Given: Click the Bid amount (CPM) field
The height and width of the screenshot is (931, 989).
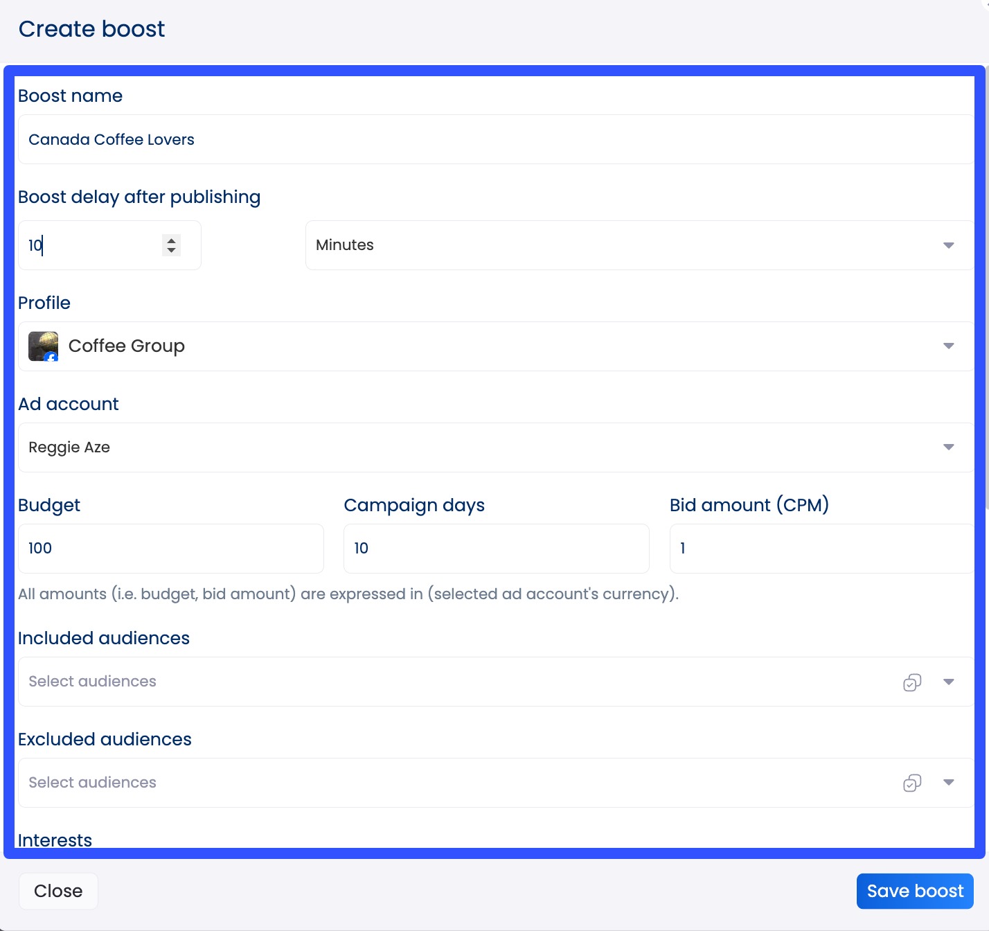Looking at the screenshot, I should 820,548.
